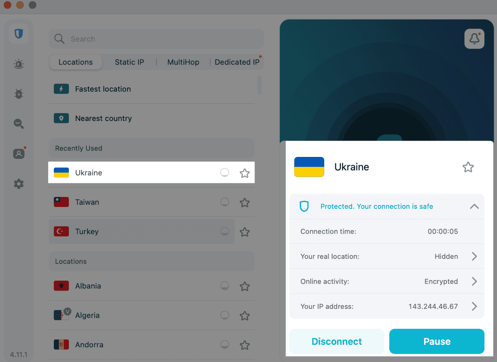The image size is (497, 362).
Task: Click the Albania flag icon
Action: pyautogui.click(x=61, y=286)
